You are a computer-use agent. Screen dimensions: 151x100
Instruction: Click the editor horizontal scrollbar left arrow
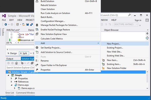coord(18,43)
